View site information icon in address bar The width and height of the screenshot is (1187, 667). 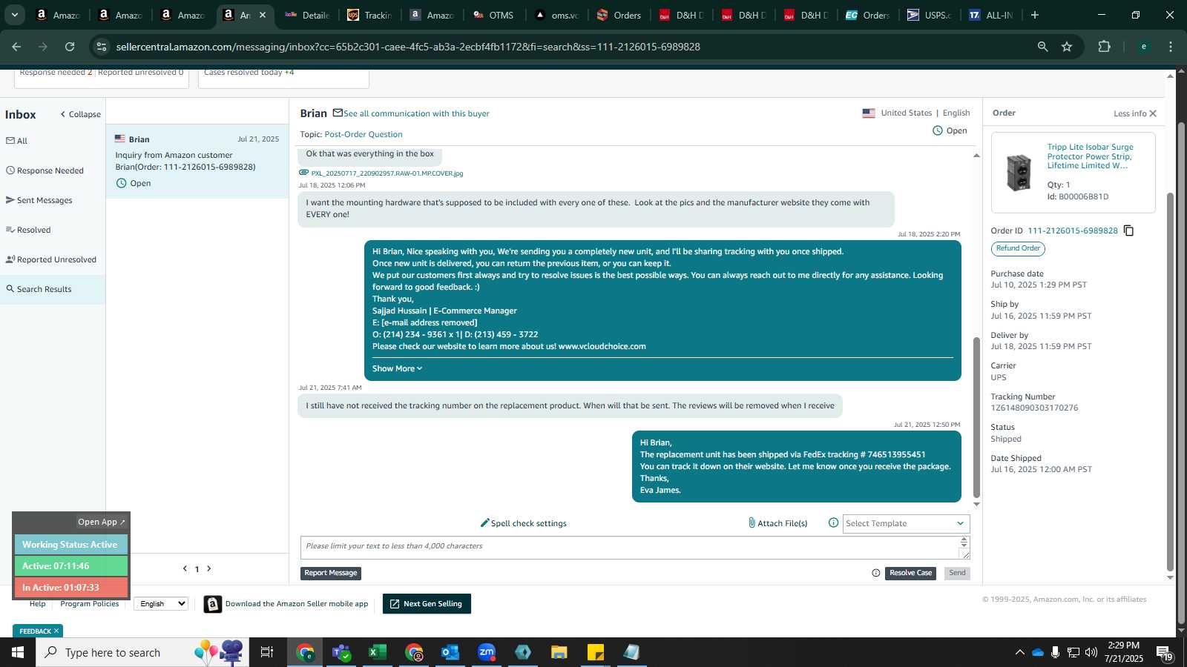coord(102,47)
